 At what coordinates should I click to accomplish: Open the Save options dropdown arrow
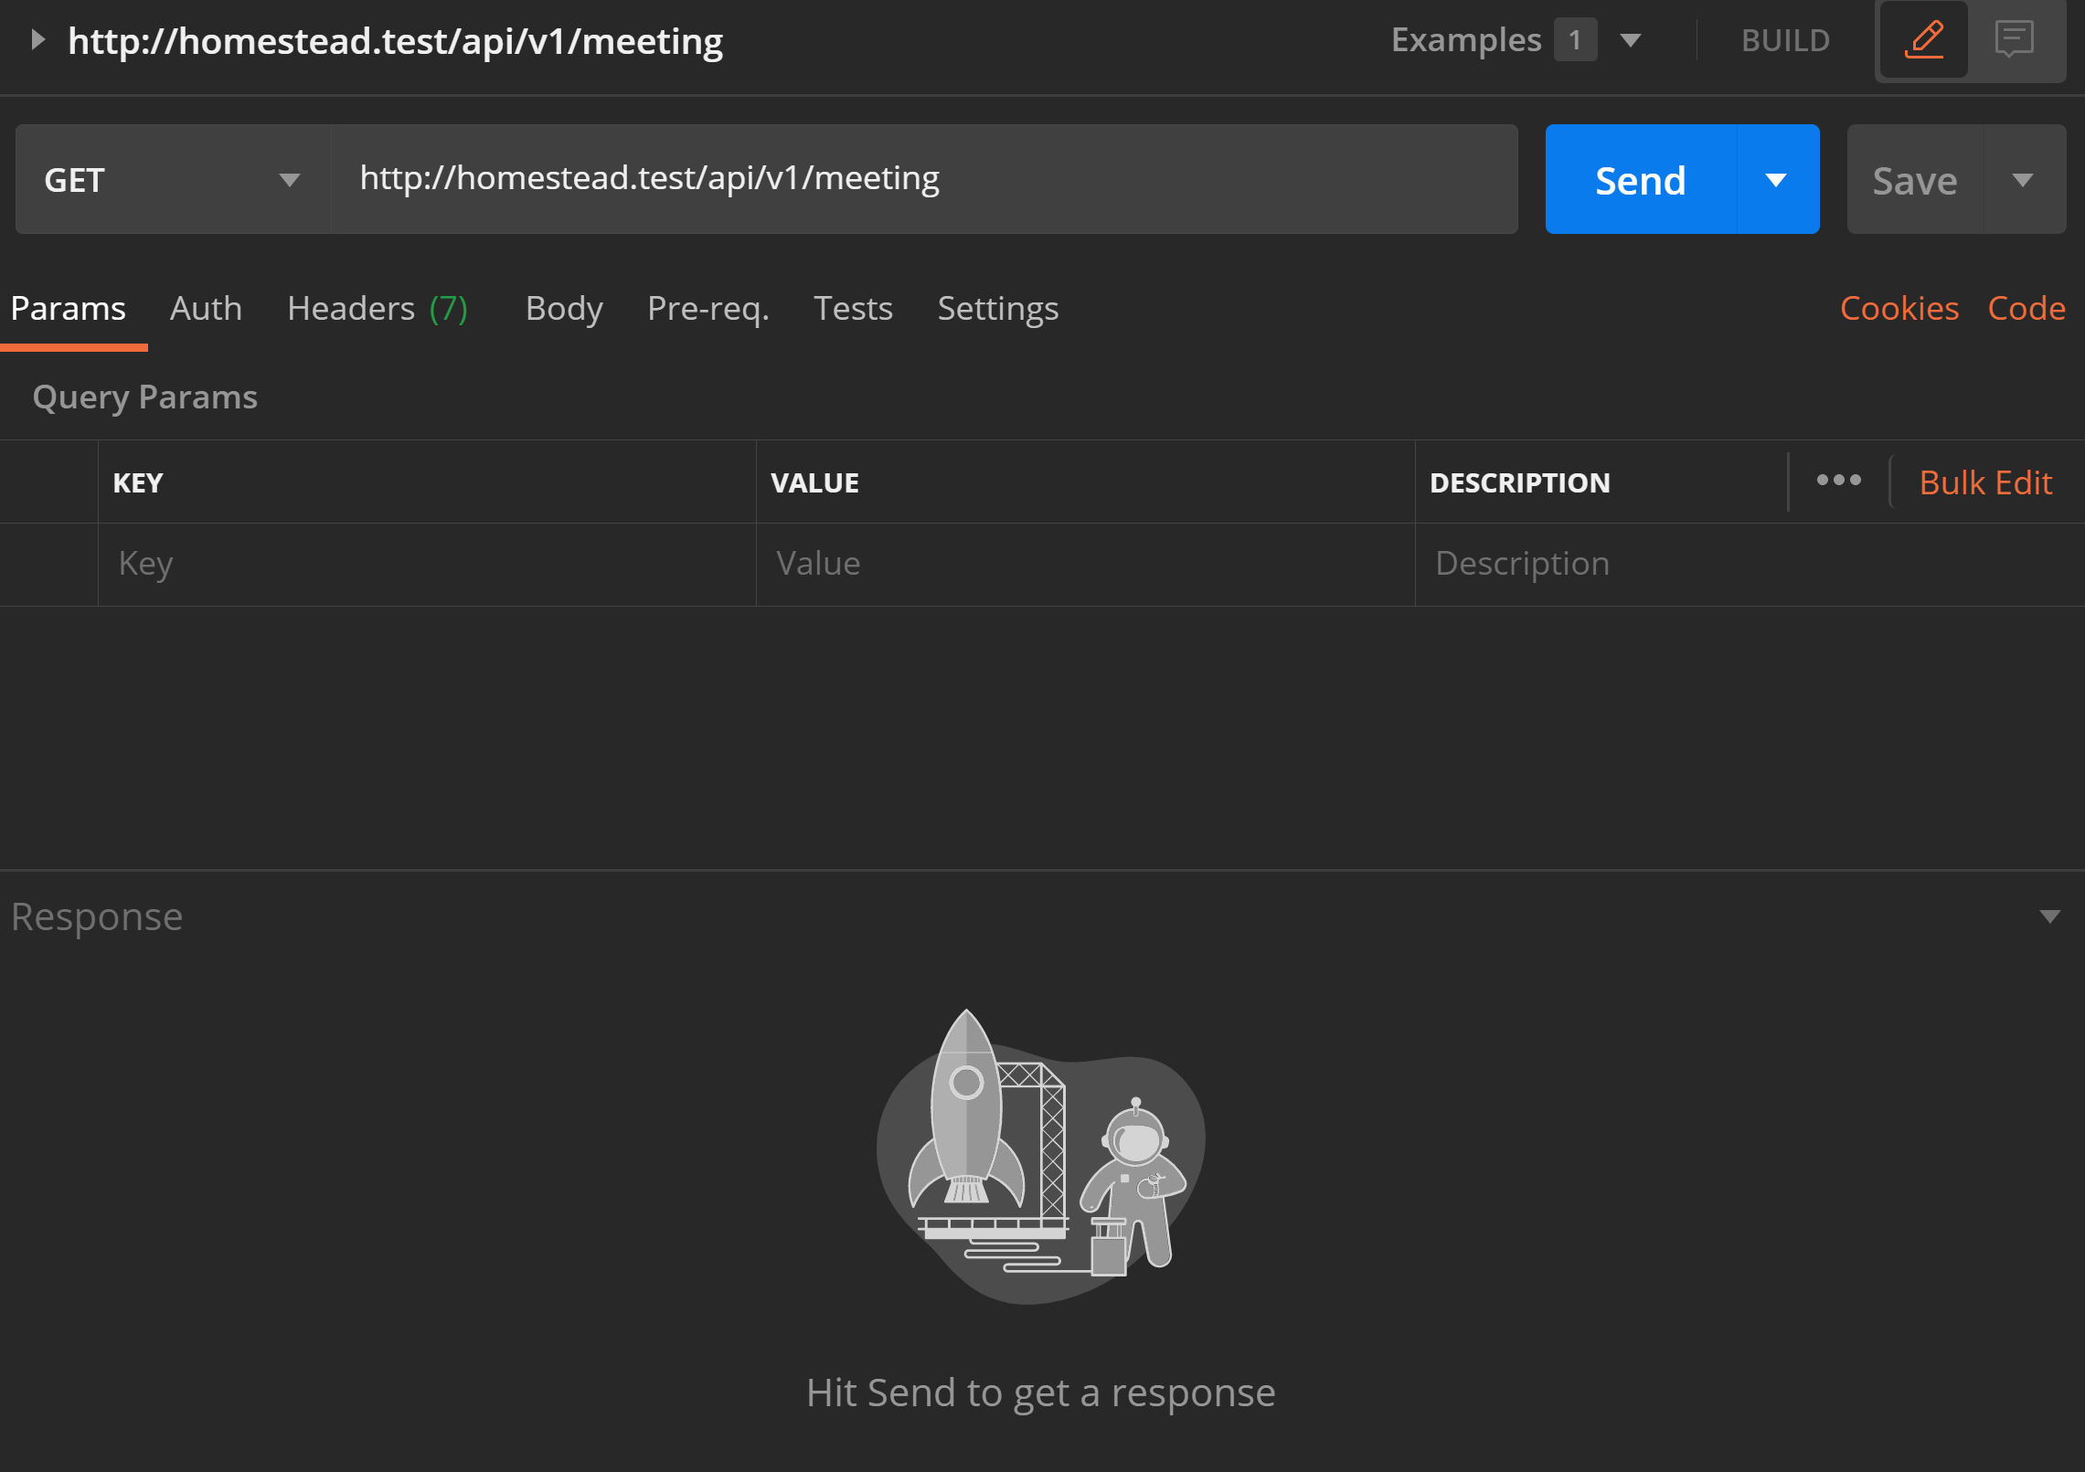click(x=2023, y=180)
